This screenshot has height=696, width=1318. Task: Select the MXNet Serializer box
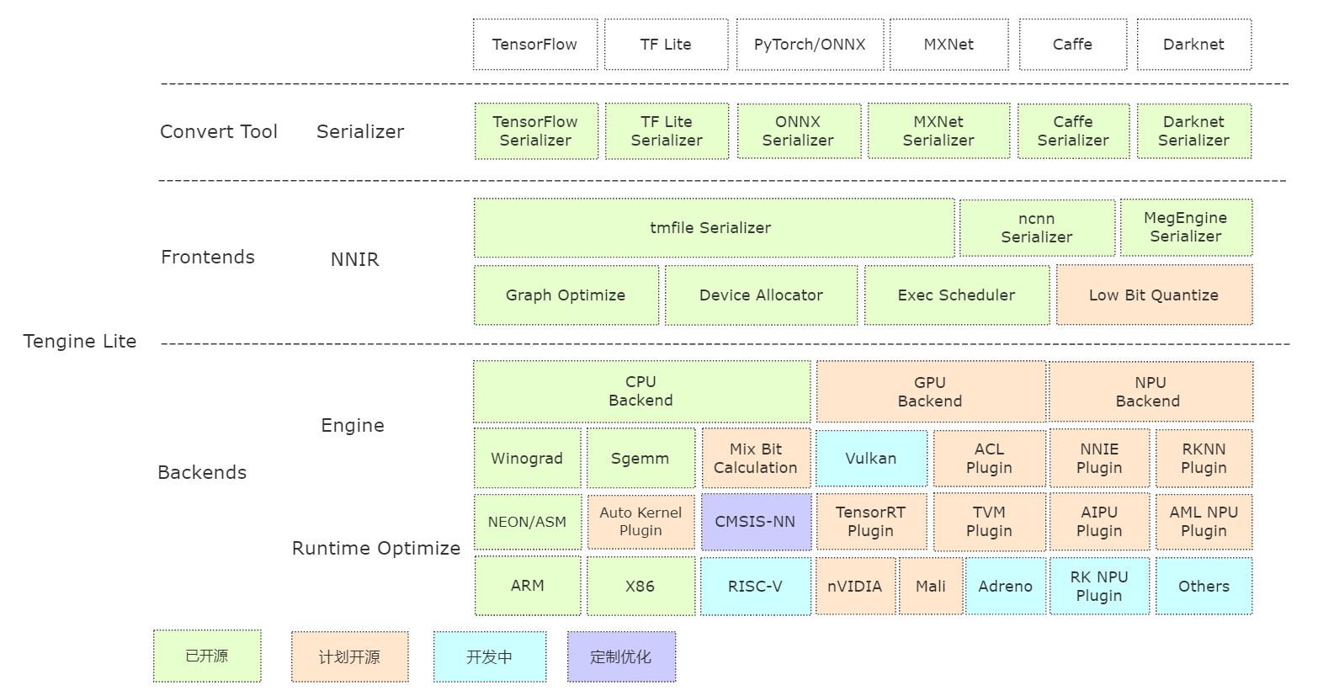pos(938,131)
